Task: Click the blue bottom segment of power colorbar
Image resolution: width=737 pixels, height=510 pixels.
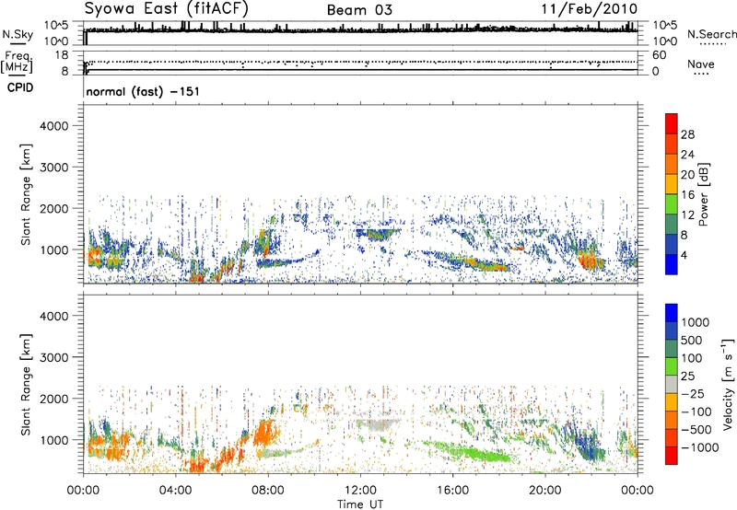Action: 672,264
